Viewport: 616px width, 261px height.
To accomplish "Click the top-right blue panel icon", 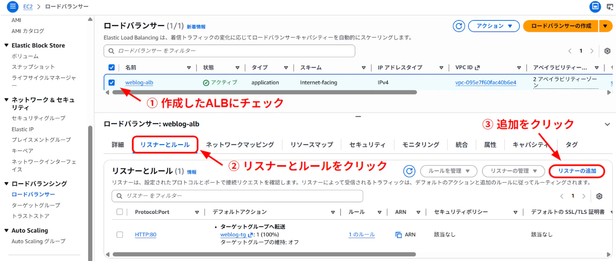I will 595,7.
